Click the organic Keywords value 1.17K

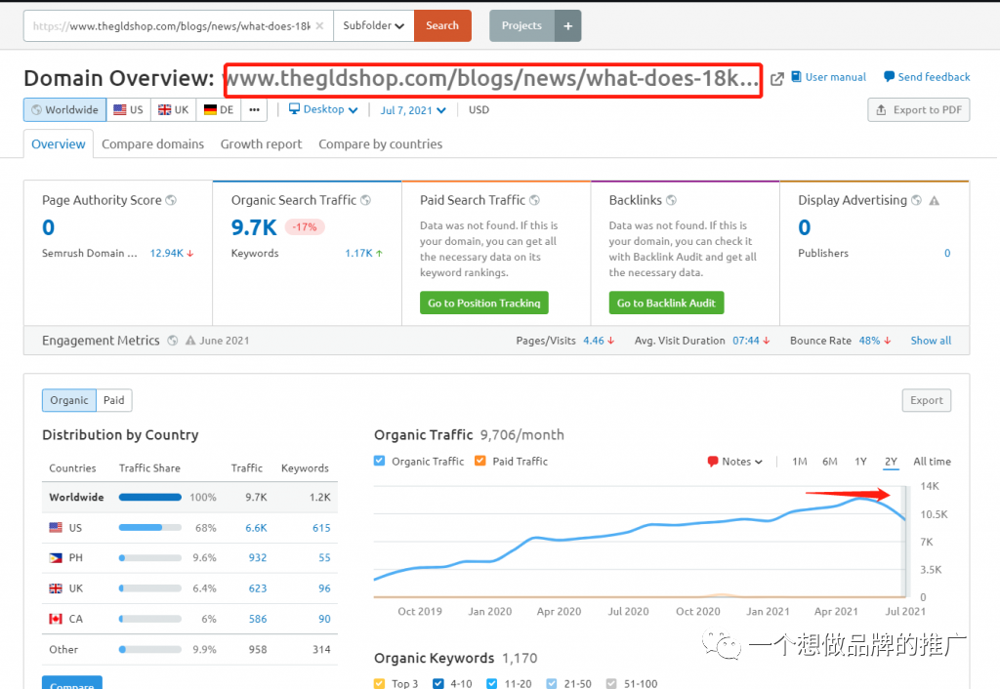pyautogui.click(x=358, y=253)
